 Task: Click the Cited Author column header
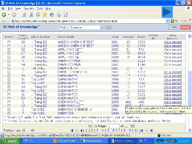click(x=40, y=37)
